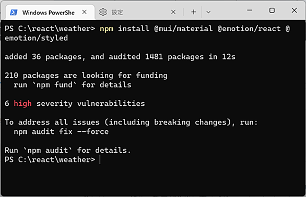
Task: Close the terminal window
Action: click(x=295, y=10)
